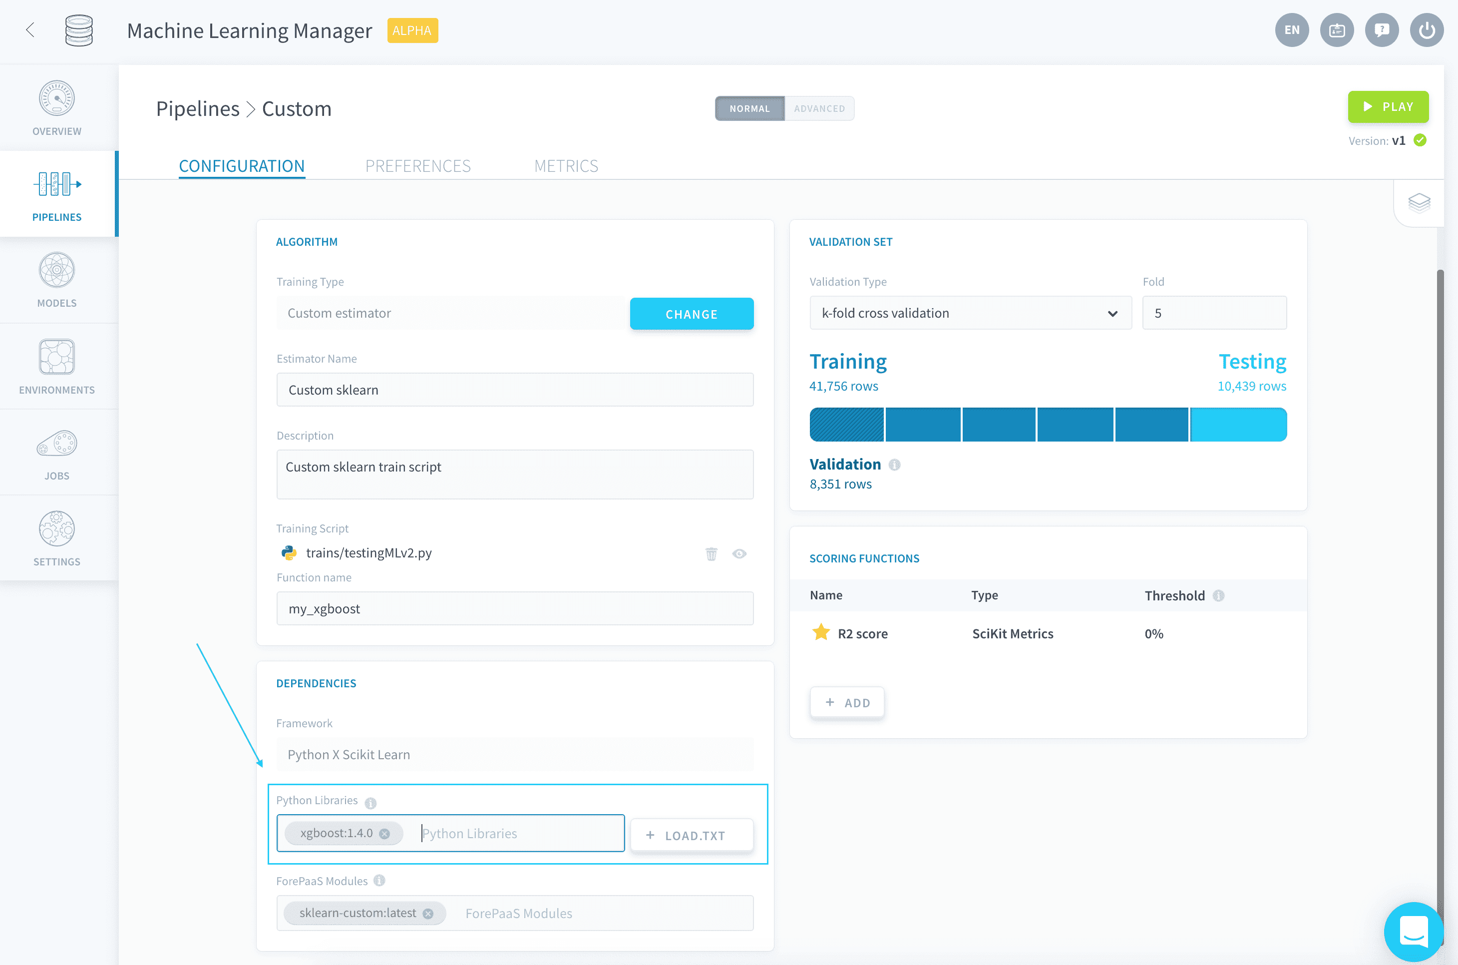Click the Estimator Name input field
The width and height of the screenshot is (1458, 965).
point(515,390)
